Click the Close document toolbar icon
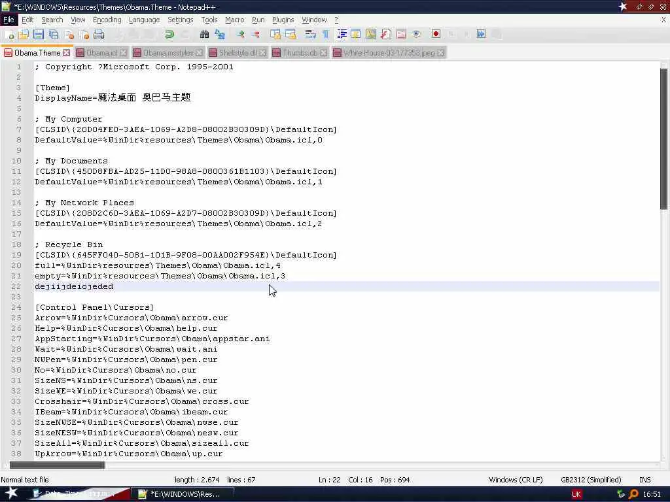670x502 pixels. [x=69, y=35]
